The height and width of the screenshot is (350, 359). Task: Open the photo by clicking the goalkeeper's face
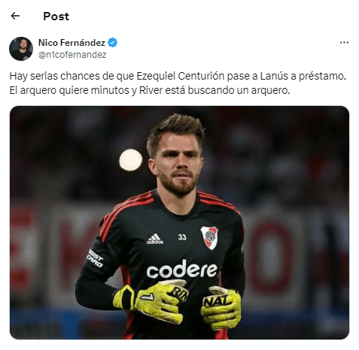(x=178, y=163)
